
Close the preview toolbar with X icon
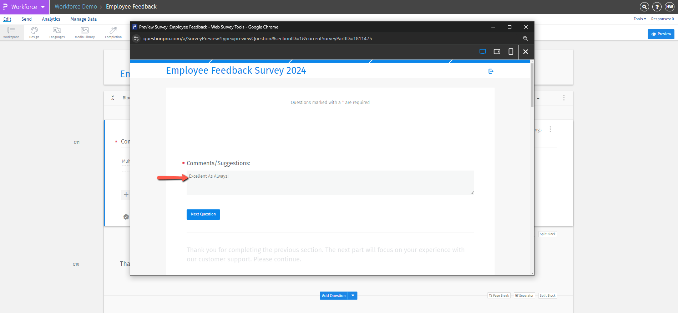(526, 52)
